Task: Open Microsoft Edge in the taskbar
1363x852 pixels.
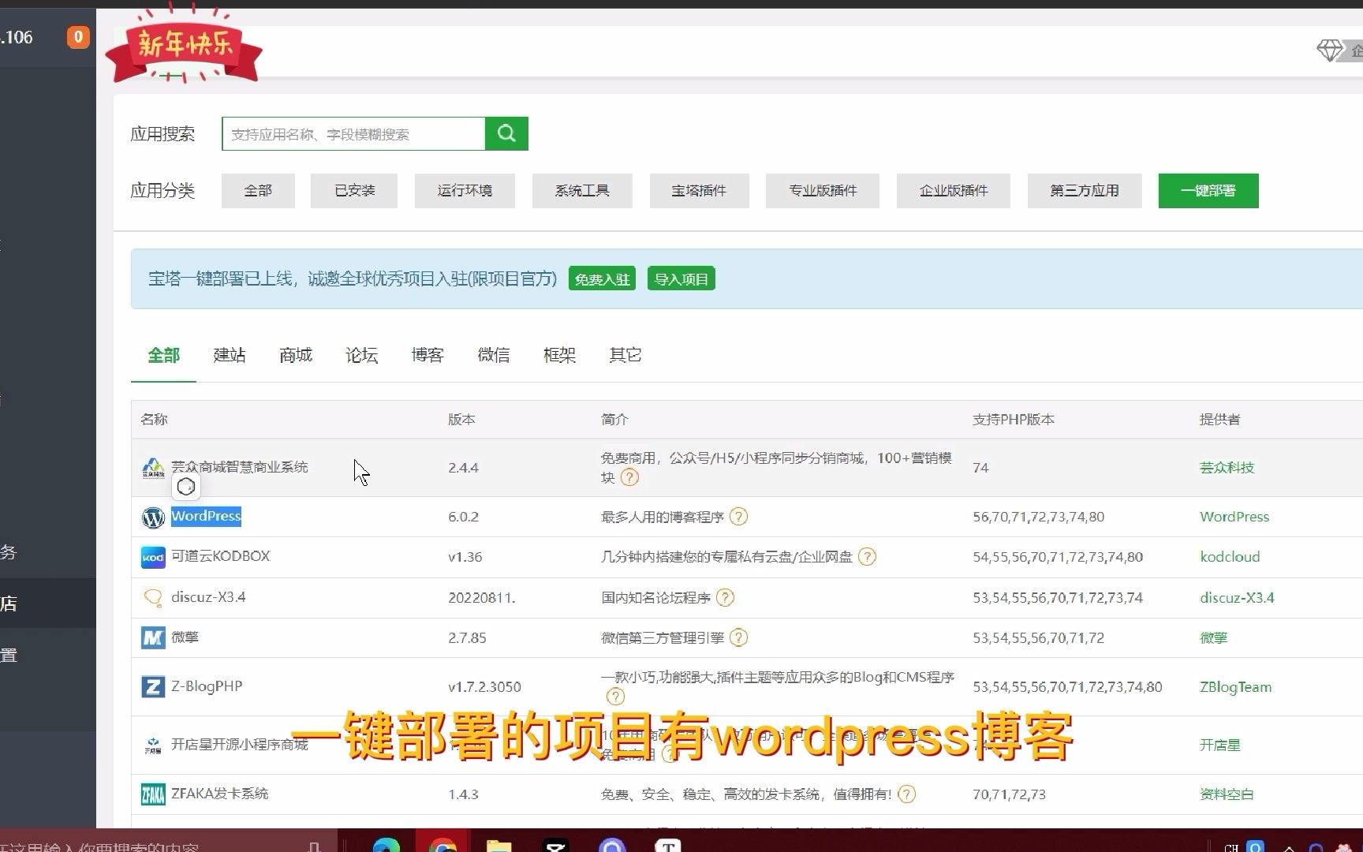Action: (386, 846)
